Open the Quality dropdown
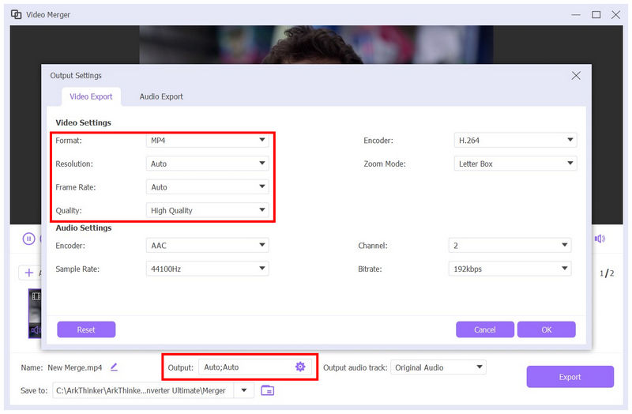Screen dimensions: 632x414 point(207,210)
